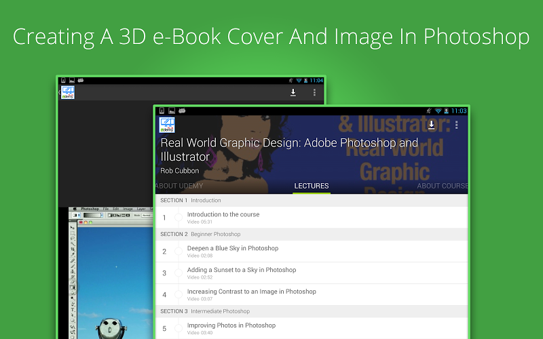Open overflow menu in the video player bar

coord(314,93)
